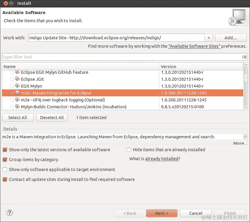Click the feature icon beside m2e - Maven Integration for Eclipse
This screenshot has width=250, height=222.
pyautogui.click(x=17, y=93)
